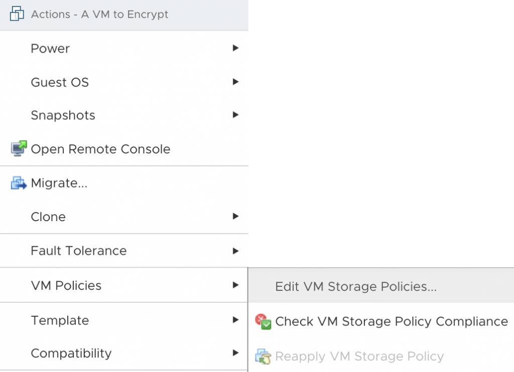The image size is (514, 372).
Task: Expand the Compatibility submenu arrow
Action: (235, 352)
